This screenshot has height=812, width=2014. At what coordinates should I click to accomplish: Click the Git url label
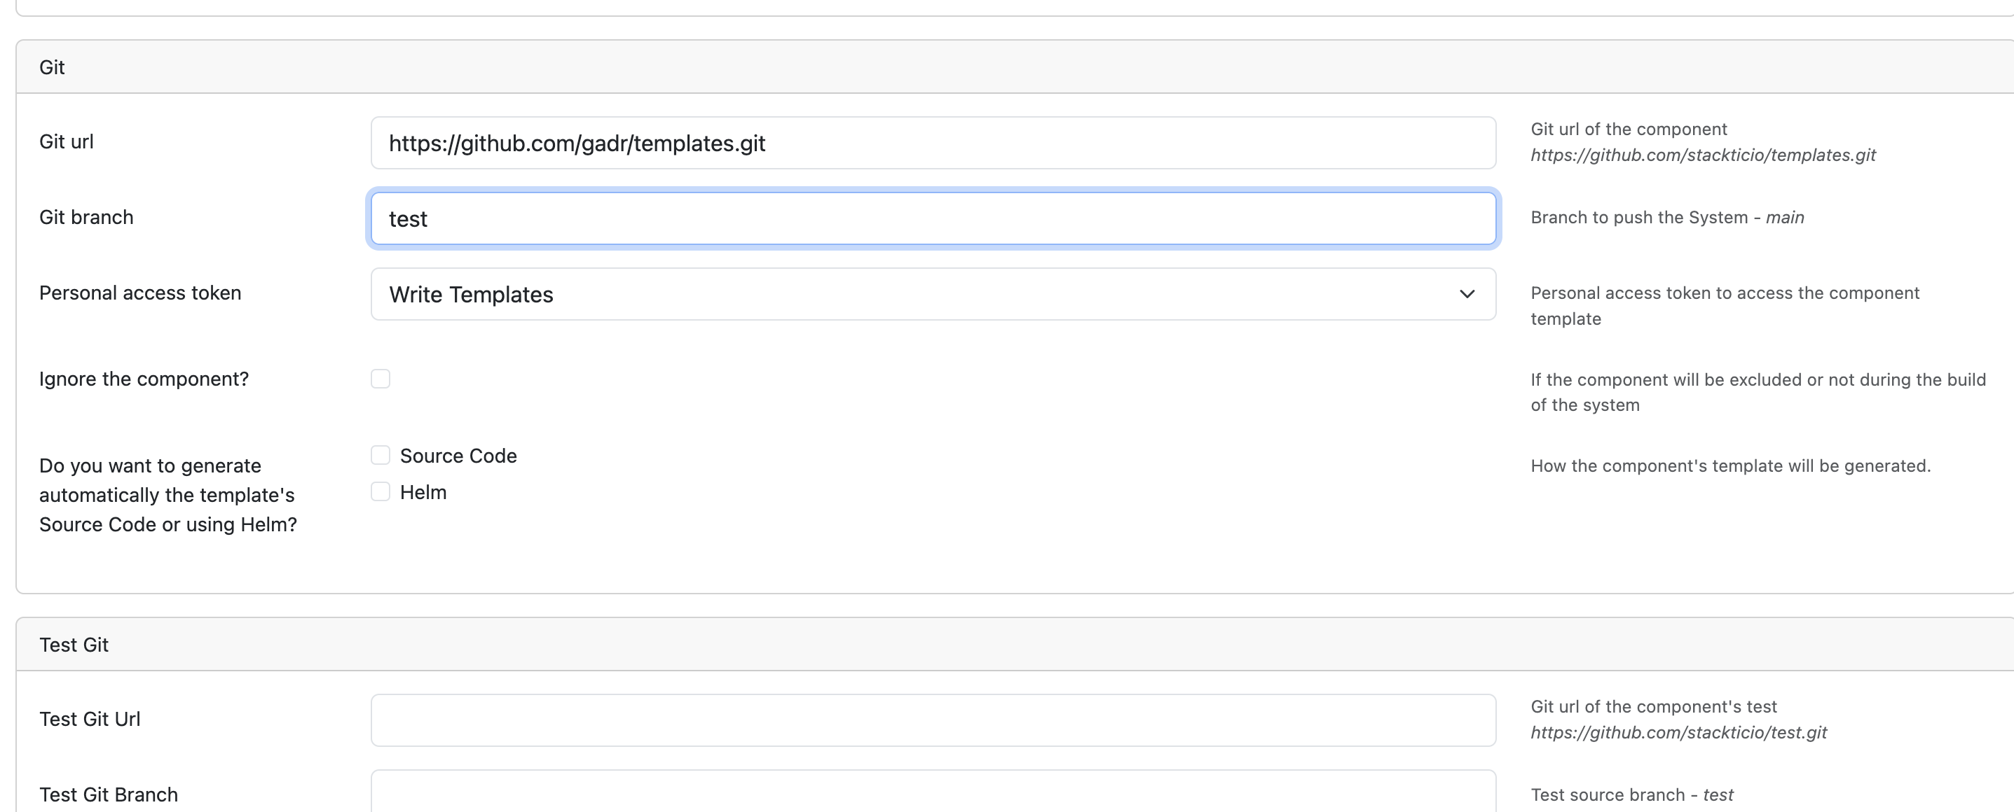[66, 141]
